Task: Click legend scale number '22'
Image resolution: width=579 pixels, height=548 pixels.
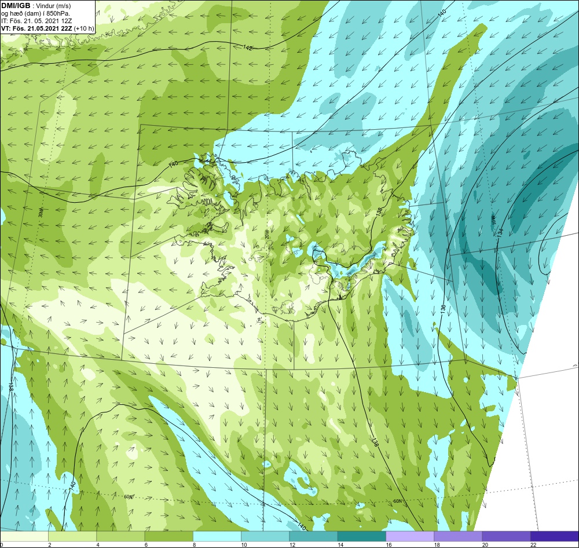Action: tap(533, 545)
